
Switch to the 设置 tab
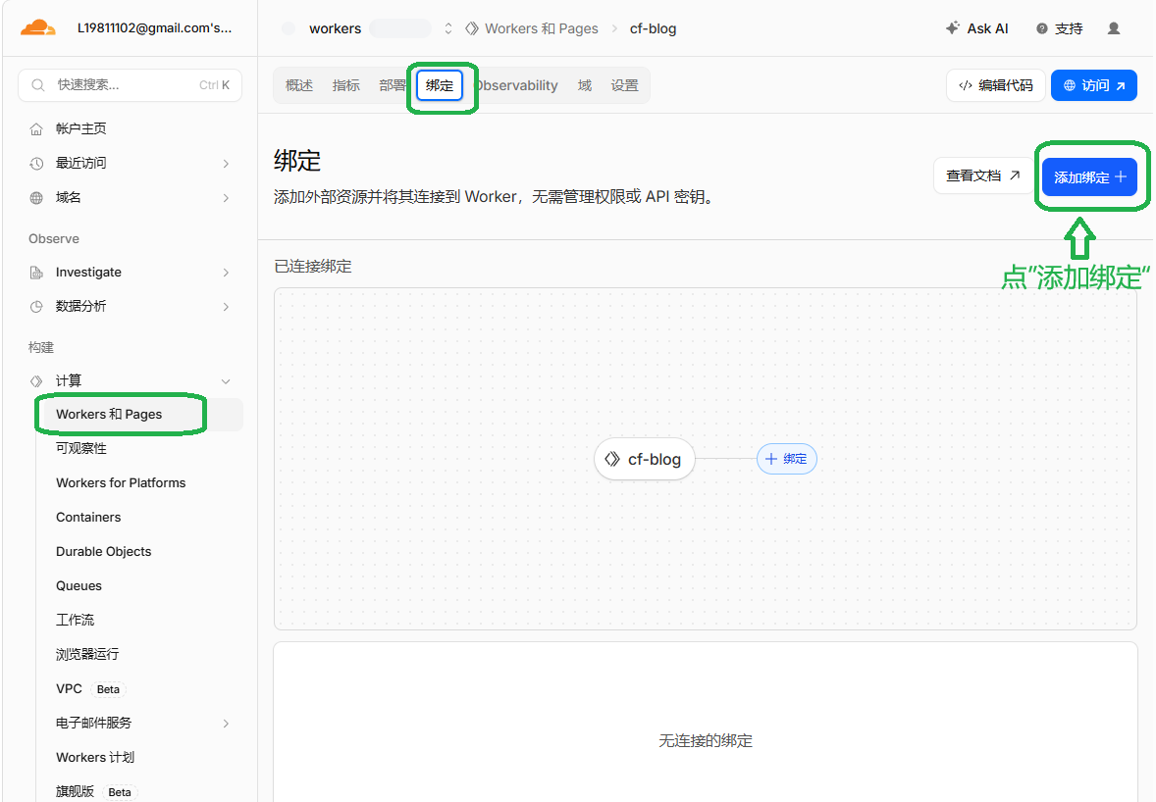point(624,85)
